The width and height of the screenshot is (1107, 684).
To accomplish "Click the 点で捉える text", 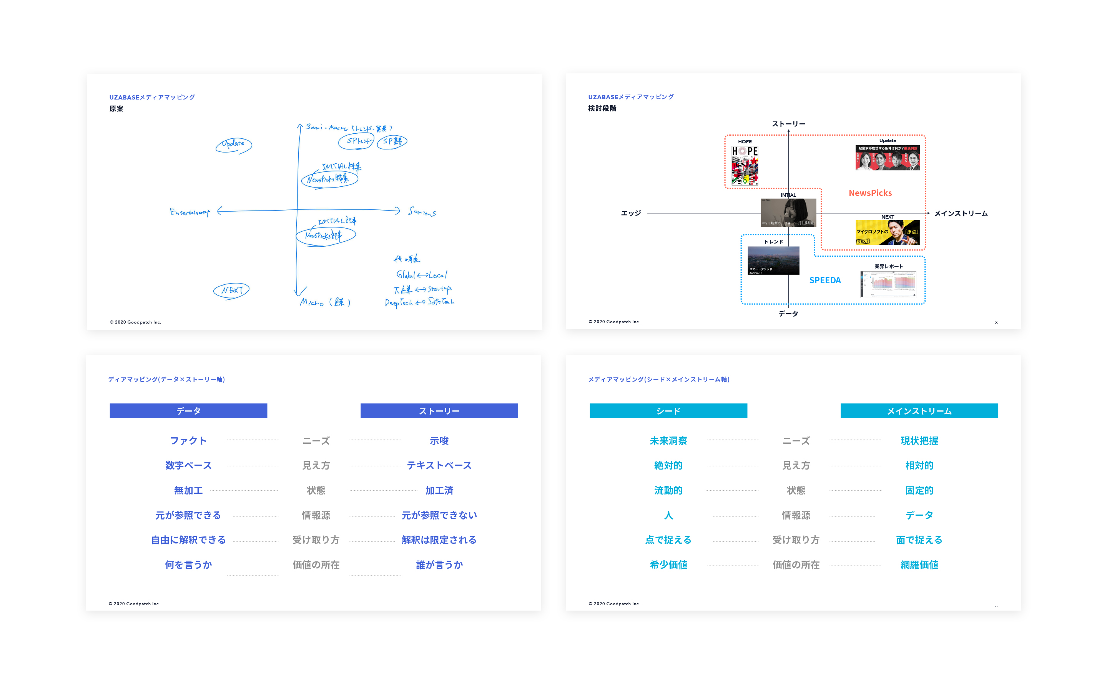I will pyautogui.click(x=668, y=540).
